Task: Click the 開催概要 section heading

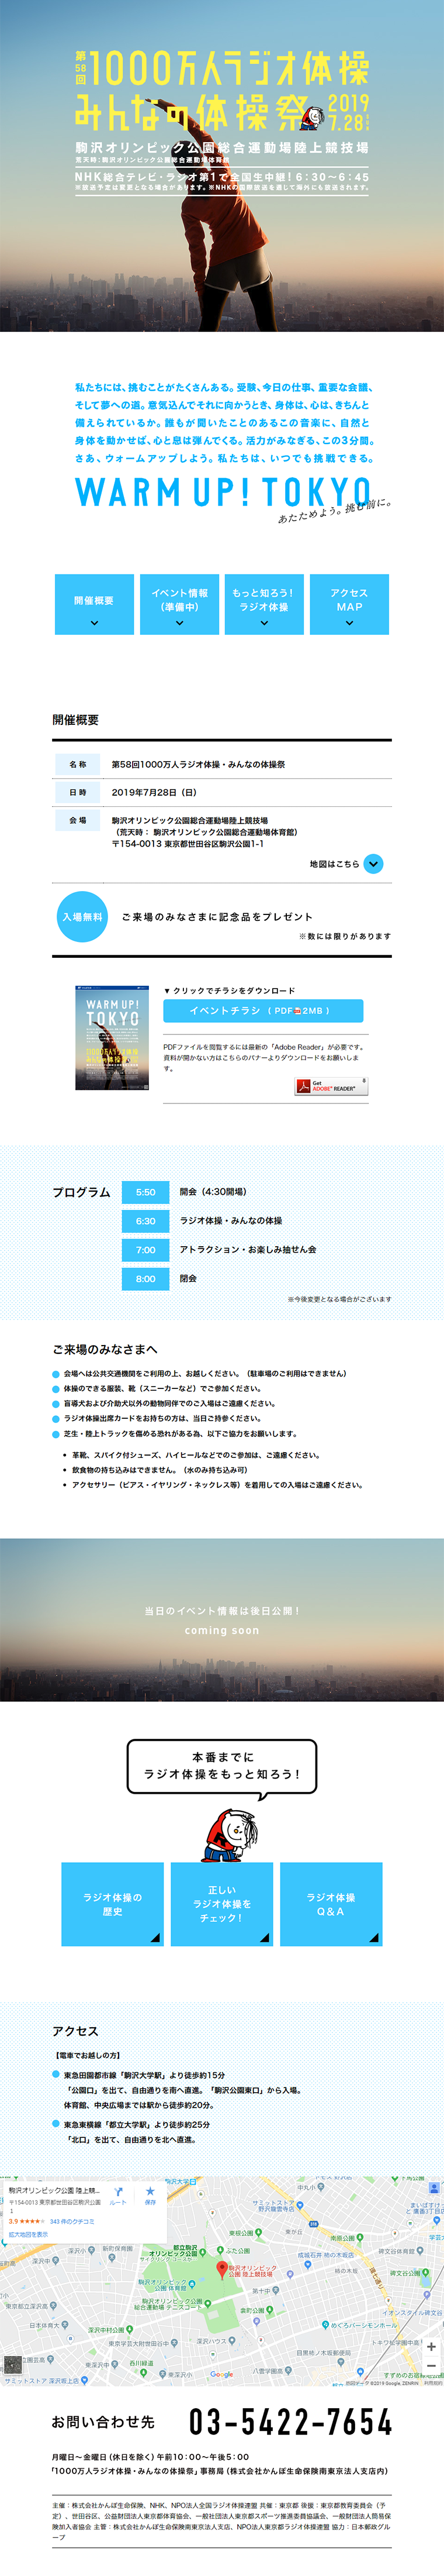Action: click(x=76, y=720)
